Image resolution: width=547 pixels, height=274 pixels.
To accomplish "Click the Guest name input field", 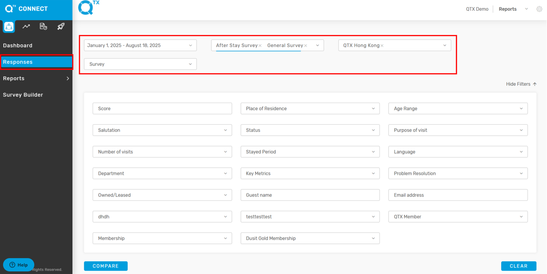I will pyautogui.click(x=310, y=195).
